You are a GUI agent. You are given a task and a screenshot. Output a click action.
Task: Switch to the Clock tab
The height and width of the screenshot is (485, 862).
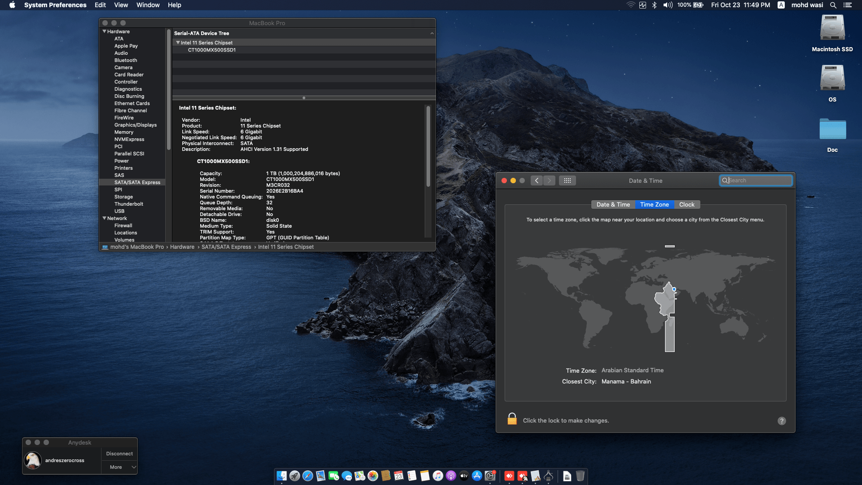[x=686, y=204]
